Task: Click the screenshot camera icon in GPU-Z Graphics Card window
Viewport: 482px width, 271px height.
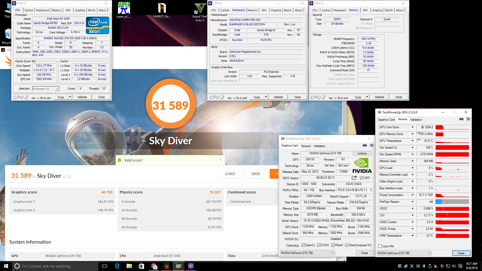Action: [365, 146]
